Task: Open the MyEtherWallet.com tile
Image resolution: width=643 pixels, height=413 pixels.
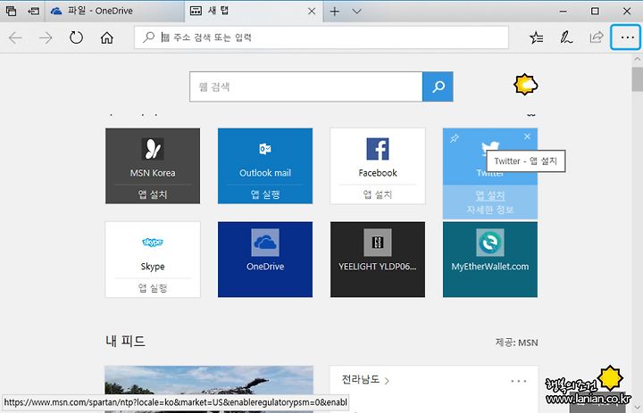Action: (x=490, y=260)
